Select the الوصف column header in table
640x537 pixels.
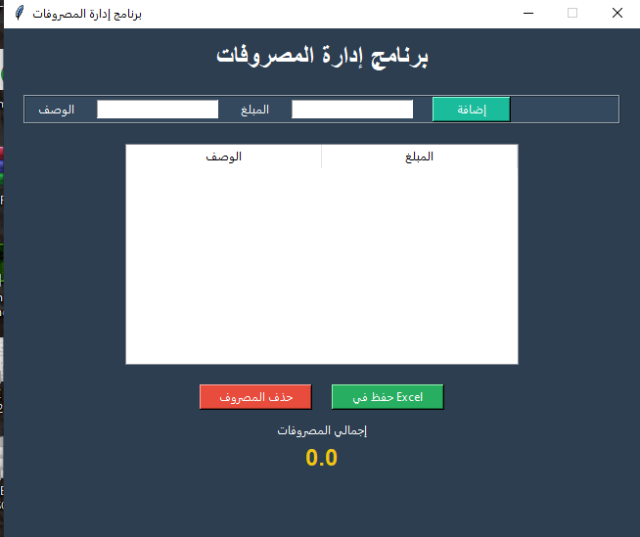[x=224, y=157]
